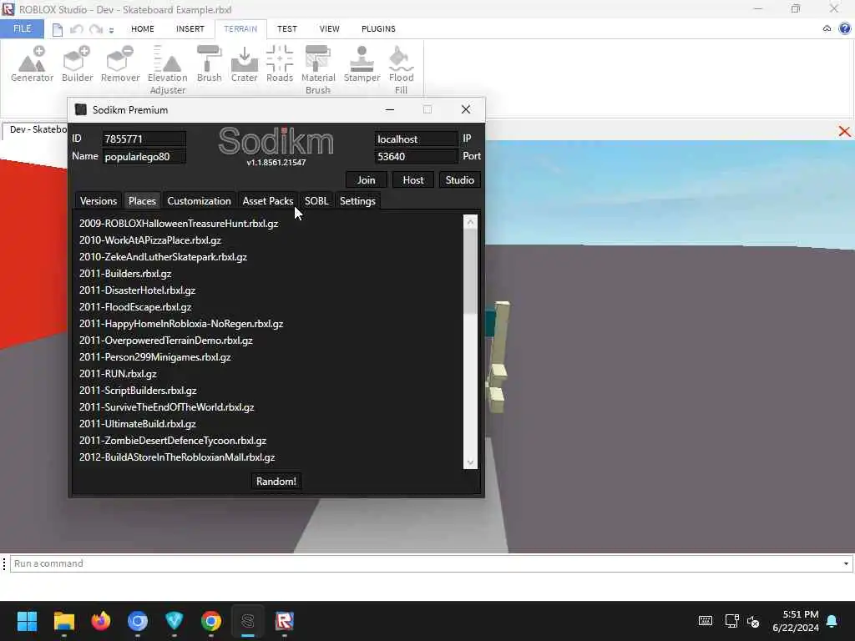Select 2011-ScriptBuilders.rbxl.gz
Screen dimensions: 855x641
tap(138, 391)
